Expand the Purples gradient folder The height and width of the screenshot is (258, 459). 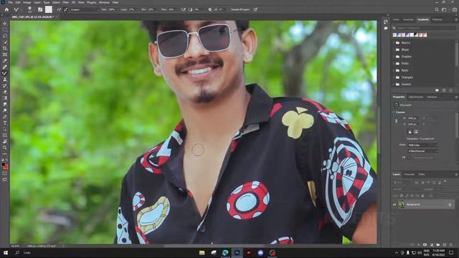[x=393, y=57]
